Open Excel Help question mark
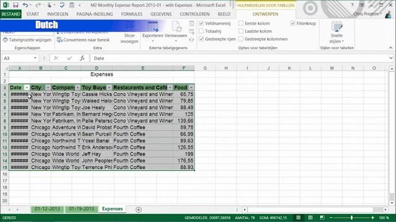This screenshot has width=396, height=222. (352, 5)
